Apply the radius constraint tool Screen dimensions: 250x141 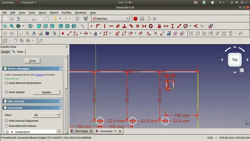(186, 26)
